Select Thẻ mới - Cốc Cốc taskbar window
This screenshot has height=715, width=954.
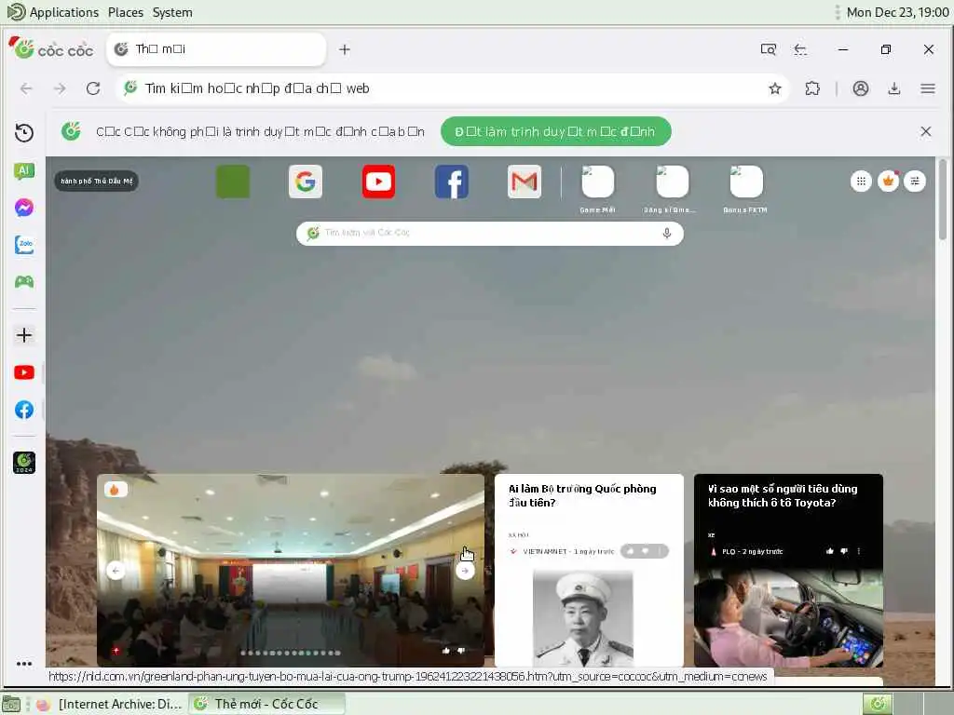click(x=266, y=704)
